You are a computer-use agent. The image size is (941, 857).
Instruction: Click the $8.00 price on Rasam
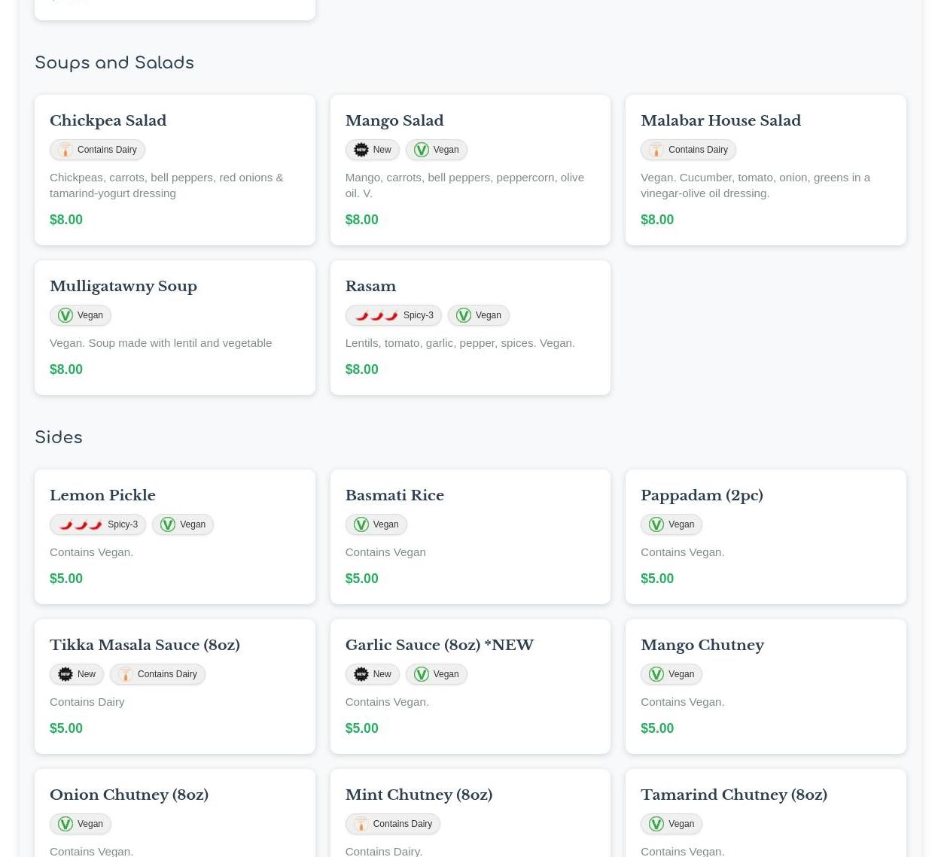(361, 369)
